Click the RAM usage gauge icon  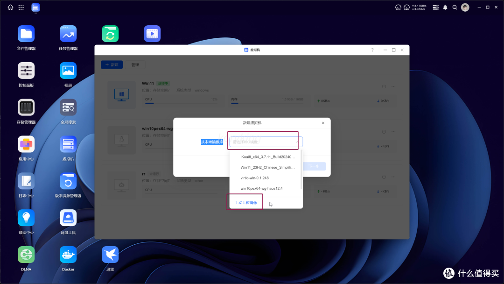pyautogui.click(x=406, y=7)
